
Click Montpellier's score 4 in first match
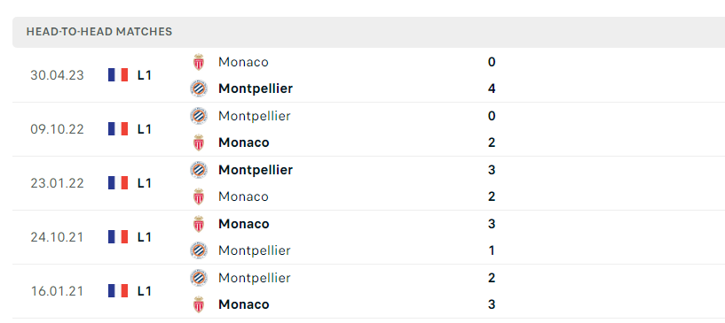click(x=492, y=88)
